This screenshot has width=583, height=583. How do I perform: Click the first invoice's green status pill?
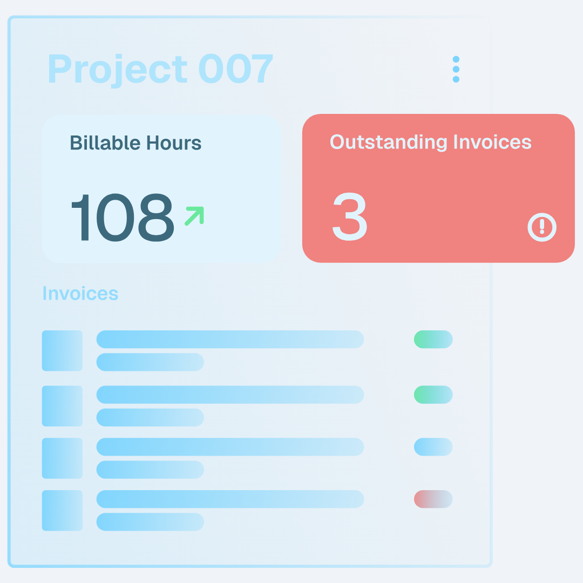(x=433, y=340)
